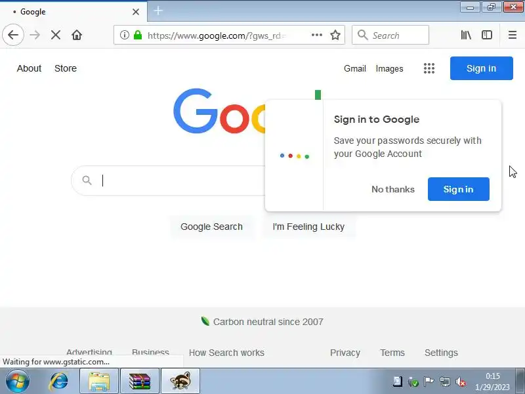Open the About link
The width and height of the screenshot is (525, 394).
(x=29, y=68)
